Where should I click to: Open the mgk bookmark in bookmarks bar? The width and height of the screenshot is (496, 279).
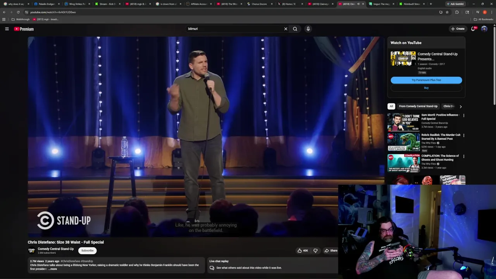pyautogui.click(x=46, y=19)
